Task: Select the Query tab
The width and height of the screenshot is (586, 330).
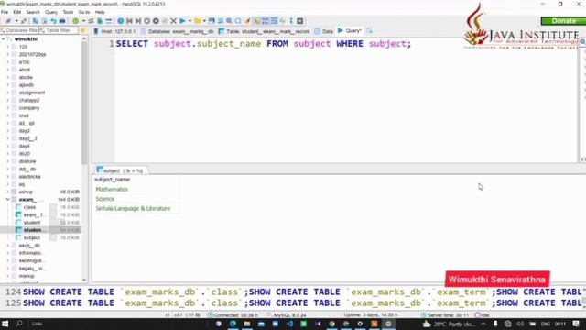Action: (350, 30)
